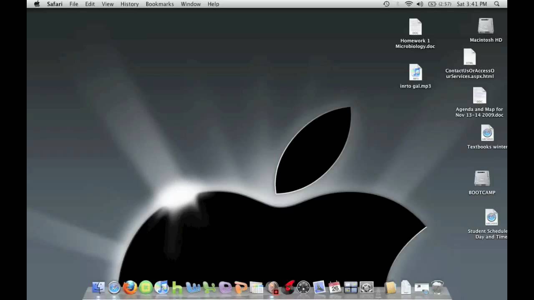Screen dimensions: 534x300
Task: Open the Safari application menu
Action: 55,4
